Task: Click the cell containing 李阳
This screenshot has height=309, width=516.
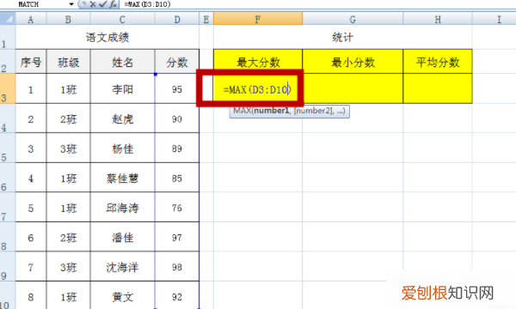Action: pos(122,88)
